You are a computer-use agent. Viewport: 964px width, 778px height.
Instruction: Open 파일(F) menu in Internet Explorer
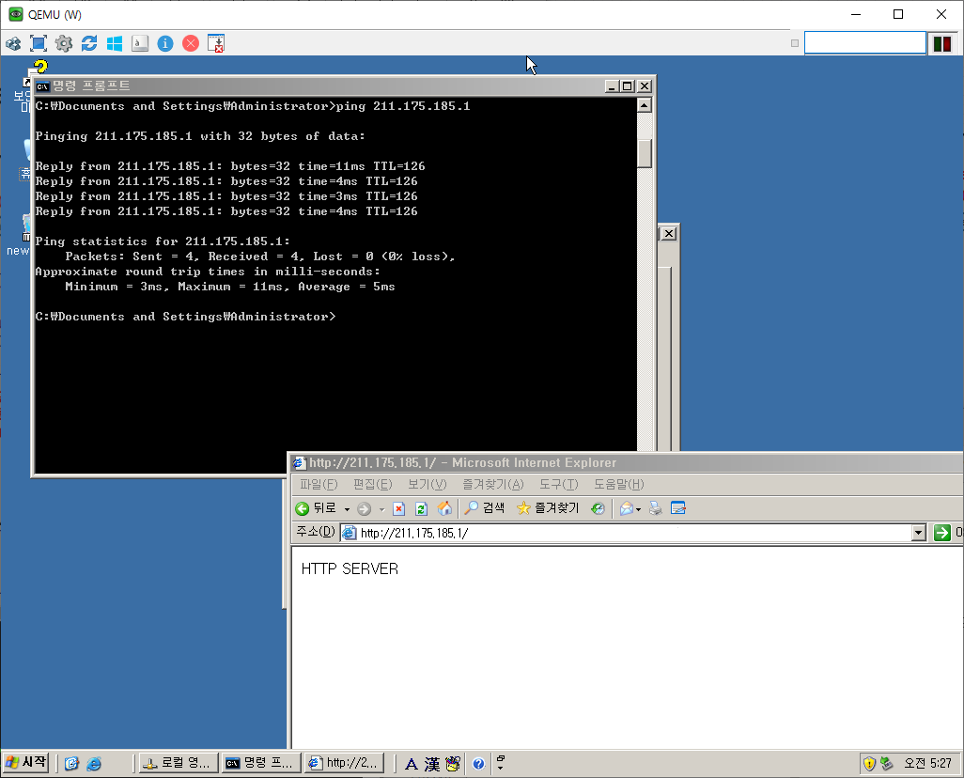coord(319,485)
